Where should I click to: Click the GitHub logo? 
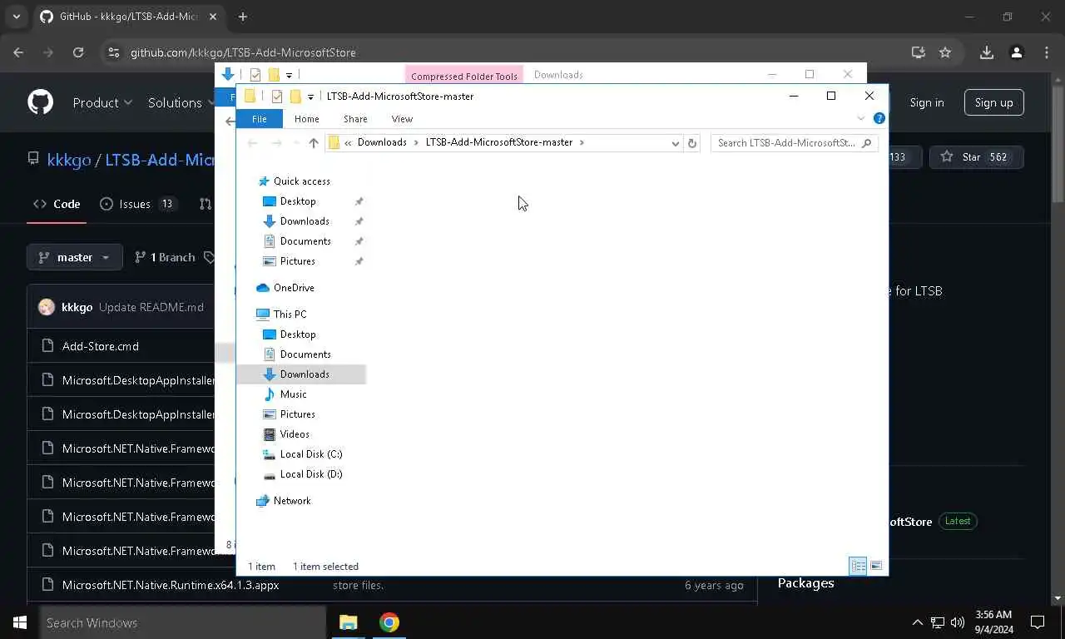40,102
